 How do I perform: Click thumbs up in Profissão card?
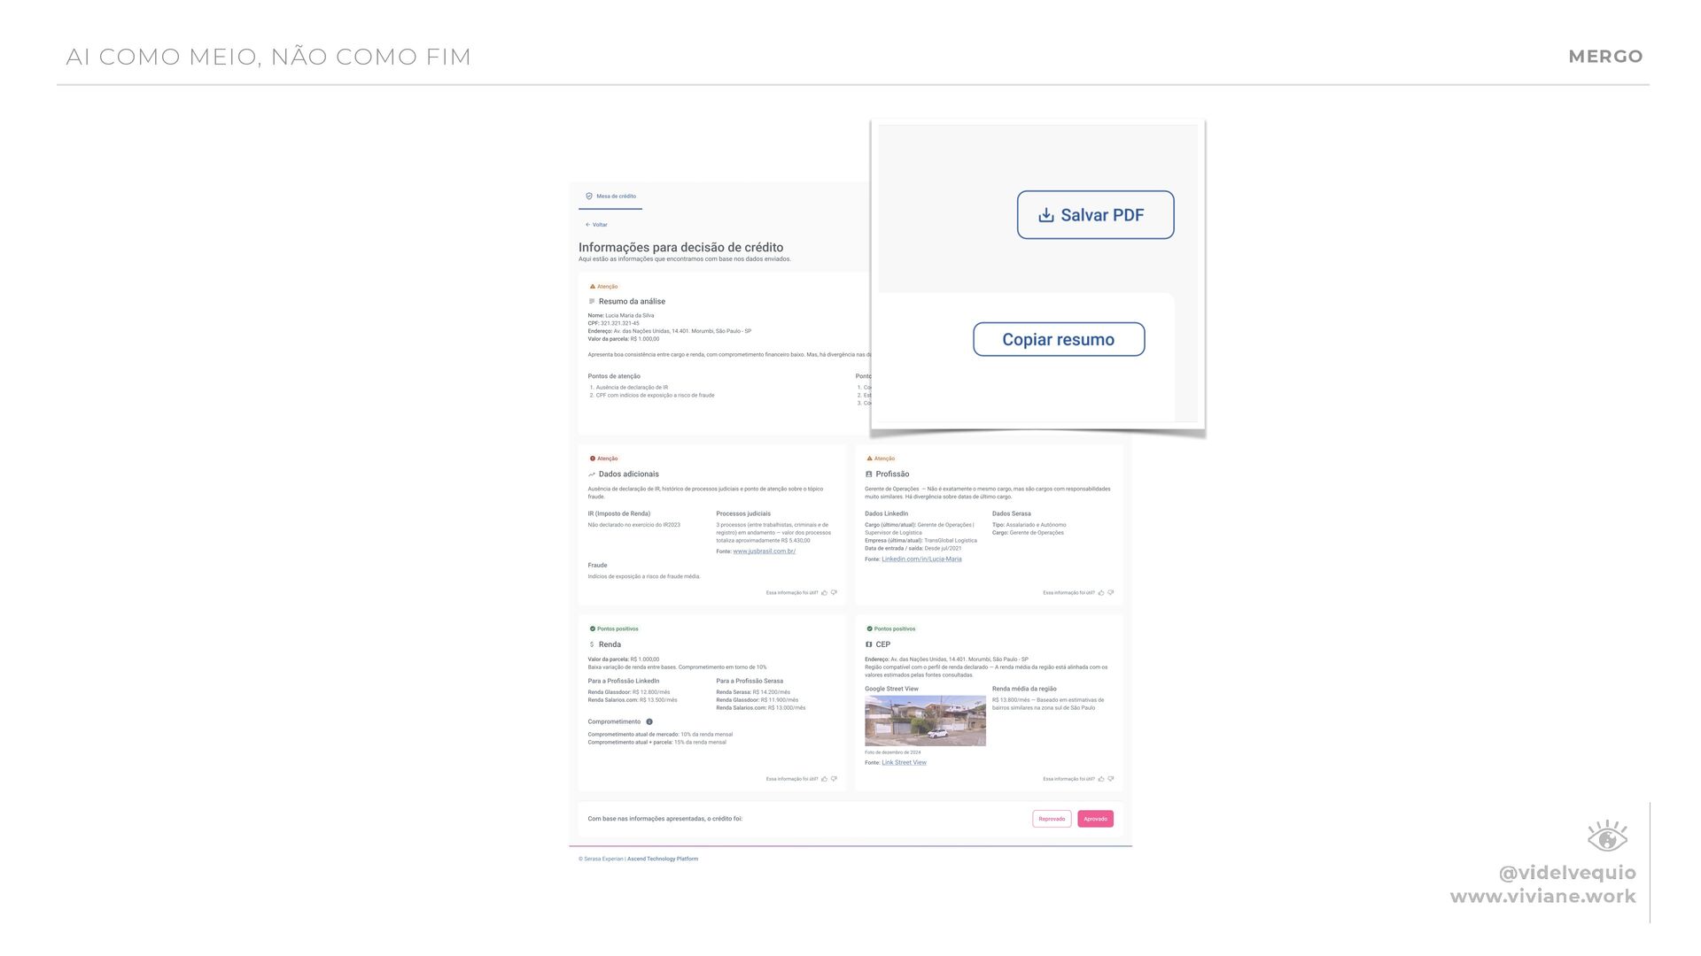click(x=1101, y=593)
